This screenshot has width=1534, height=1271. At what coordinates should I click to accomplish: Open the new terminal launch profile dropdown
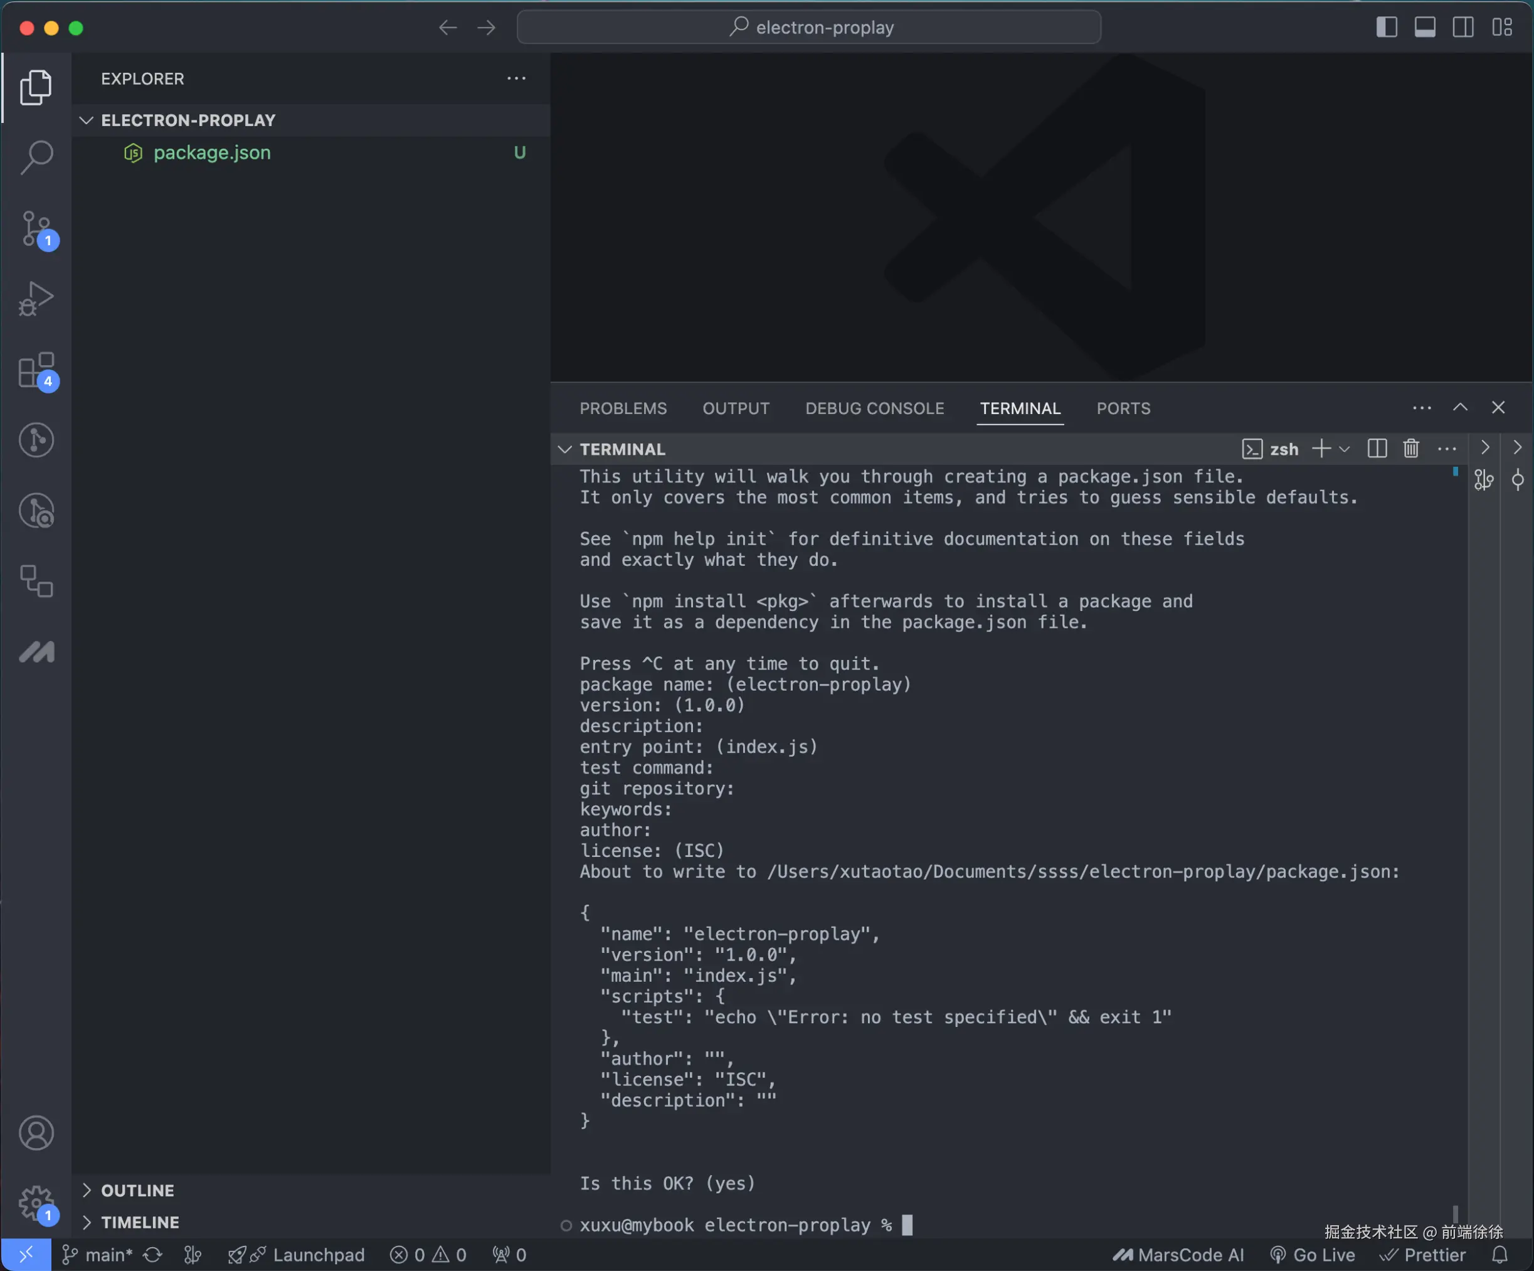click(x=1345, y=449)
